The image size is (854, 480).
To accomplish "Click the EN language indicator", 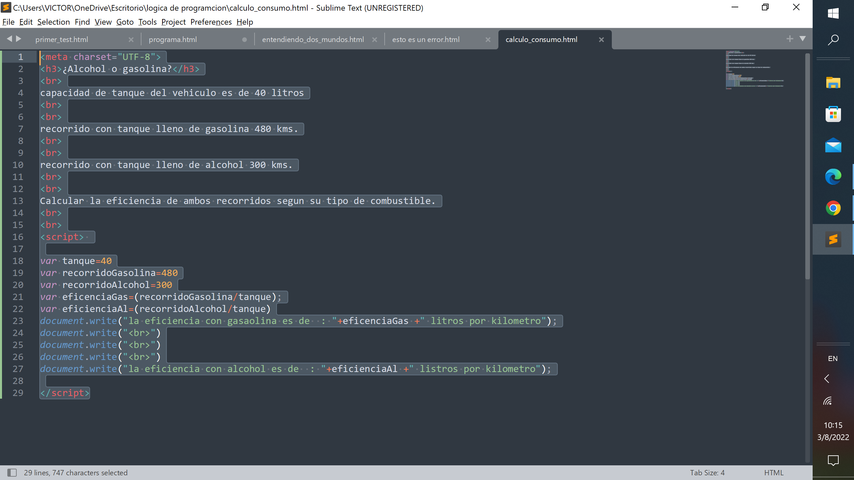I will tap(833, 359).
